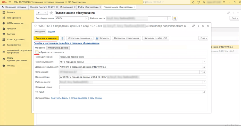Click the Продажи bag icon

click(x=4, y=29)
